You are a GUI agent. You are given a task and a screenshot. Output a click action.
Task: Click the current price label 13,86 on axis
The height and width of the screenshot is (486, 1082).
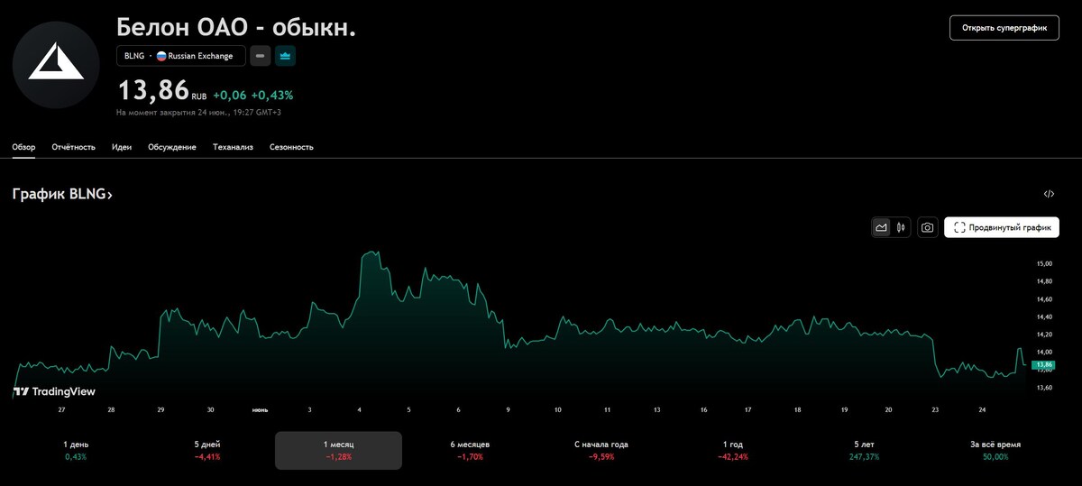coord(1044,364)
